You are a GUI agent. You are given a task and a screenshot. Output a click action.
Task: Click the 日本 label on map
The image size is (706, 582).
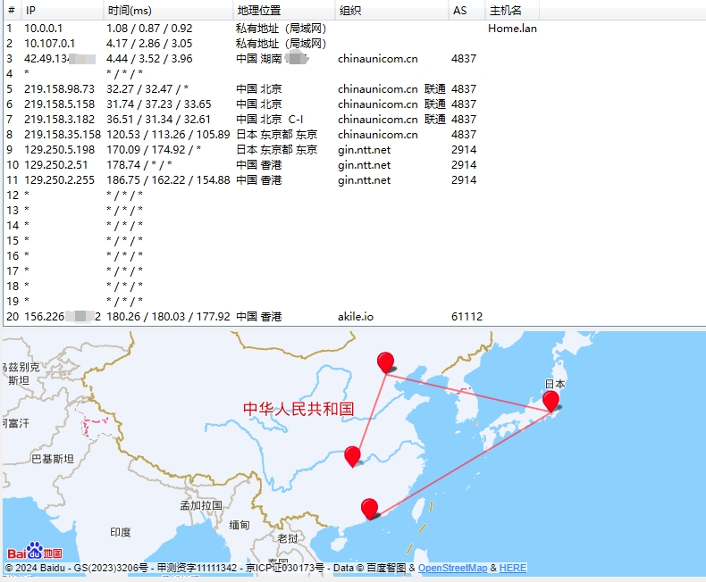[555, 384]
